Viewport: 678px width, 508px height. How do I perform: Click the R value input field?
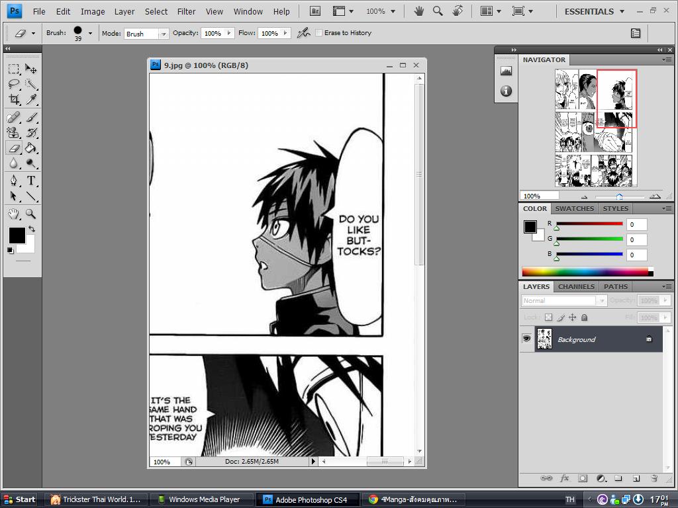(637, 225)
